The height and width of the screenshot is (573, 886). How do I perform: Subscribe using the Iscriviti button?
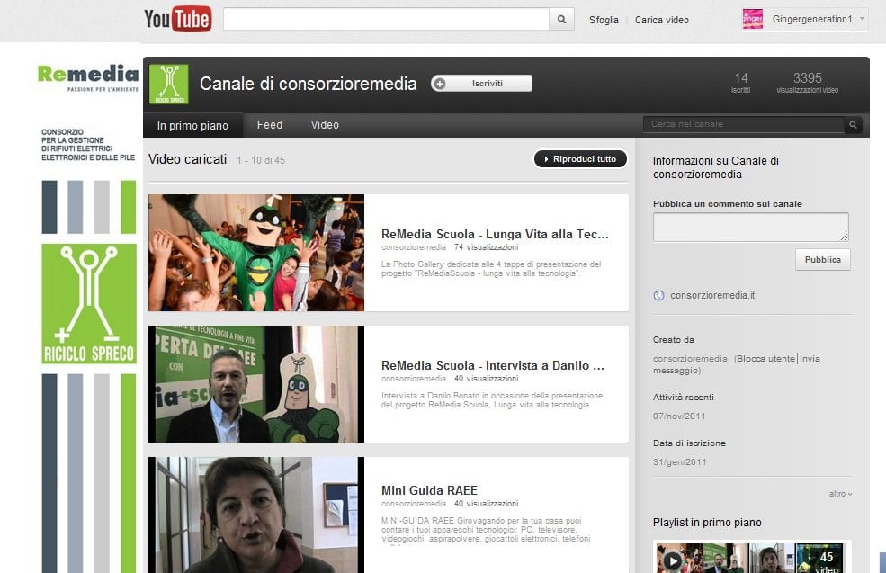point(481,83)
